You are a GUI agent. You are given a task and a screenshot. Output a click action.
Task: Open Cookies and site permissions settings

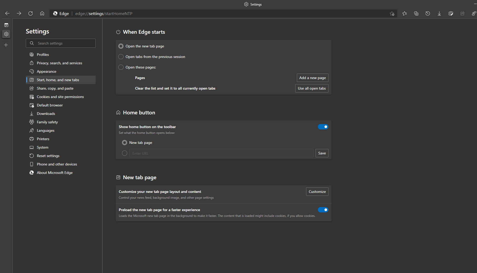[60, 96]
